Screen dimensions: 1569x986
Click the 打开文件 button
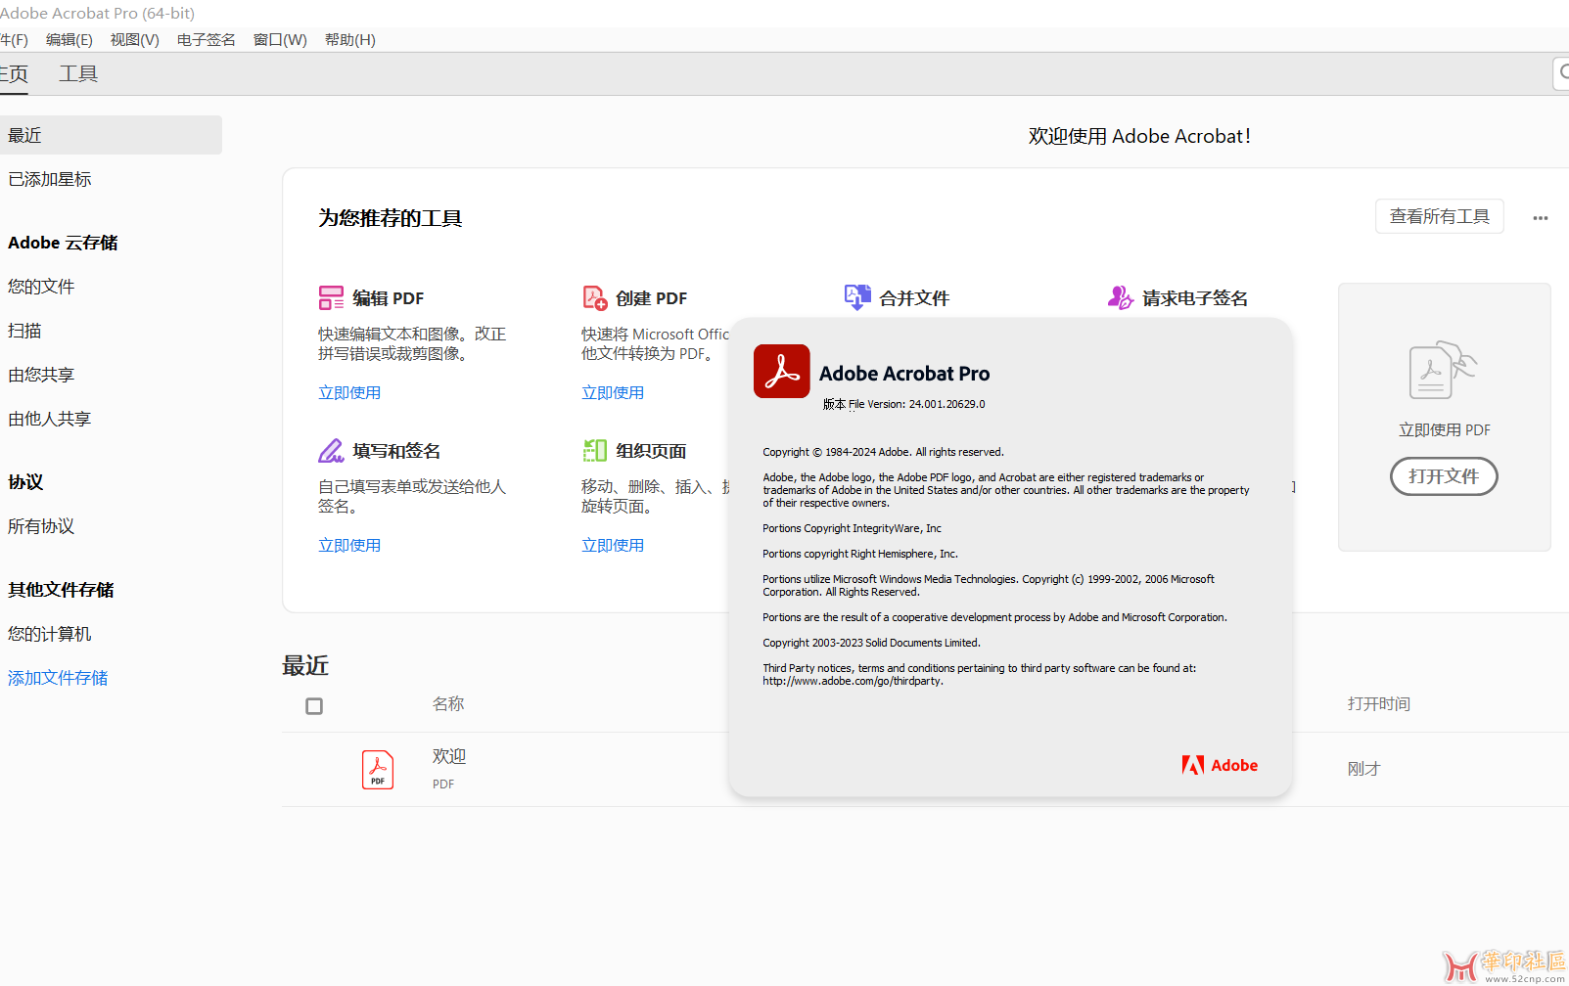tap(1444, 476)
